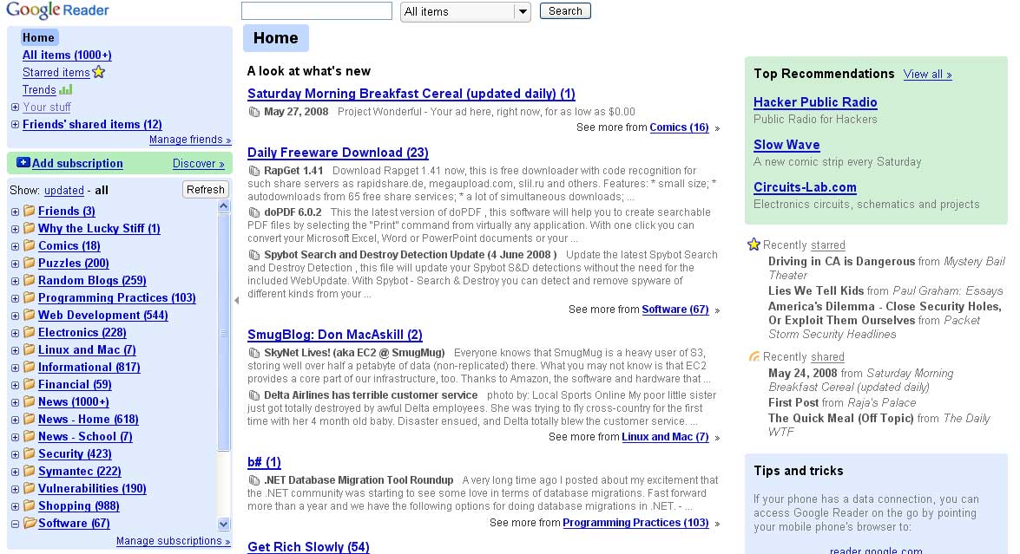See more from Software (67)
This screenshot has height=554, width=1020.
point(675,310)
